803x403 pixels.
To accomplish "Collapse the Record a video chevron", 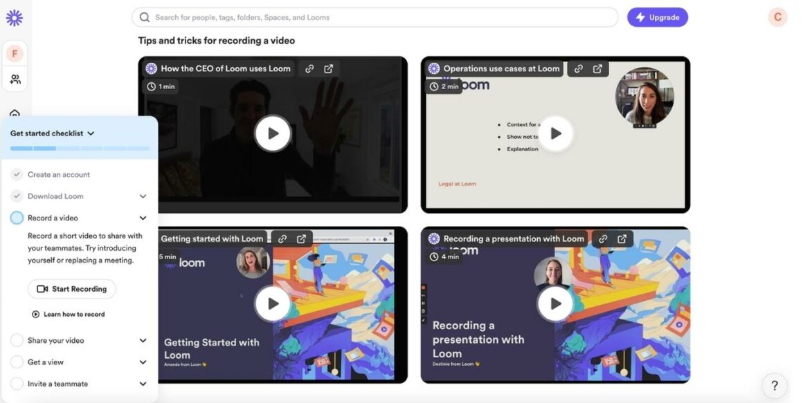I will [143, 218].
